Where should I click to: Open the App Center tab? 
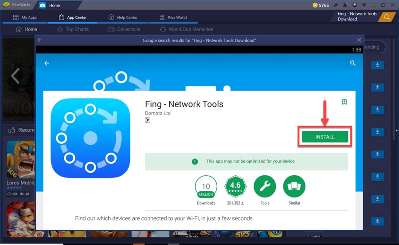pos(73,17)
